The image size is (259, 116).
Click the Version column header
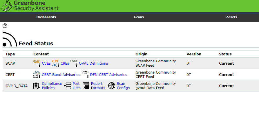click(x=194, y=54)
